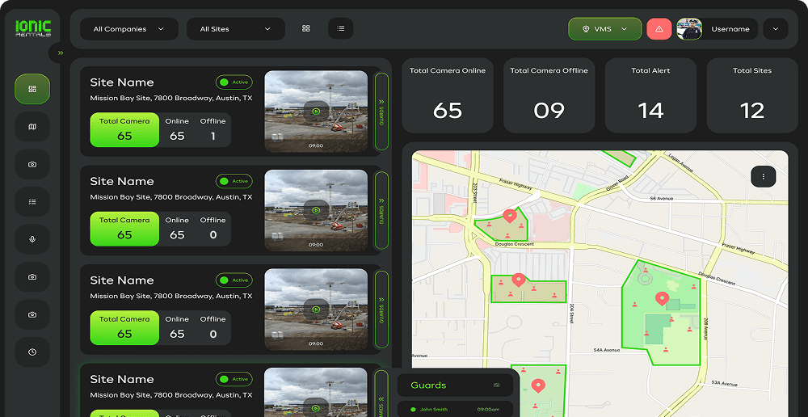The height and width of the screenshot is (417, 808).
Task: Open the Total Sites 12 stat card
Action: [x=752, y=95]
